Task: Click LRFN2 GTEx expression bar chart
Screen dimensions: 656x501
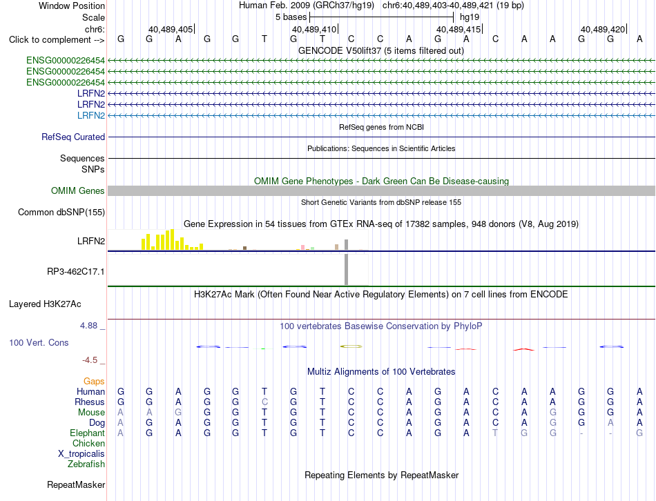Action: coord(238,240)
